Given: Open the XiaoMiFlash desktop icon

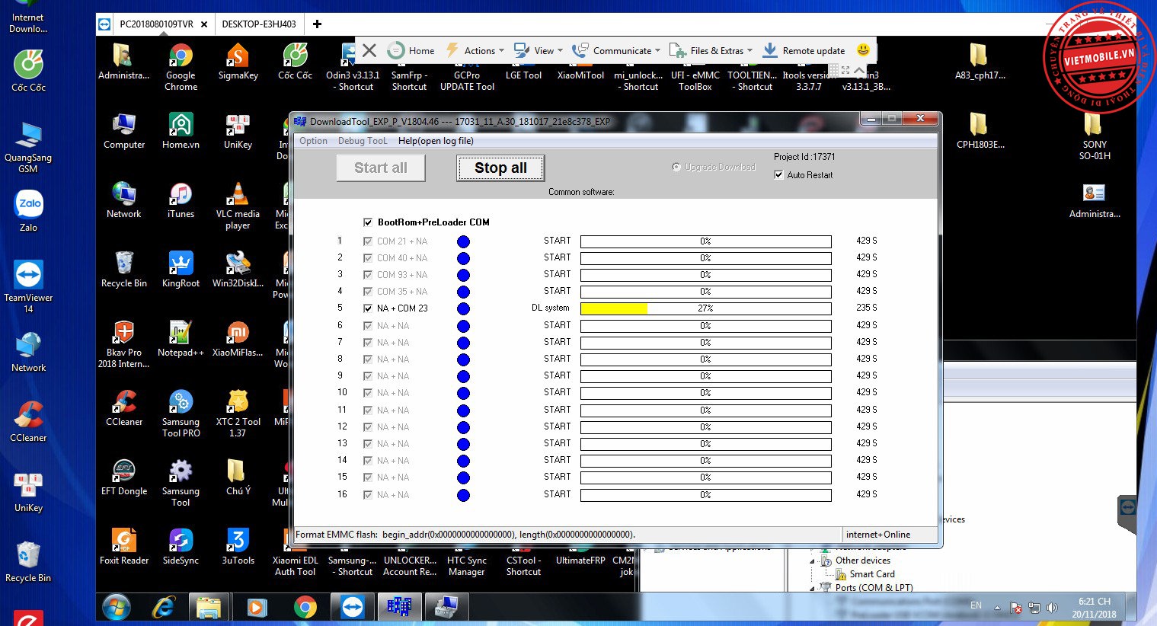Looking at the screenshot, I should [x=238, y=339].
